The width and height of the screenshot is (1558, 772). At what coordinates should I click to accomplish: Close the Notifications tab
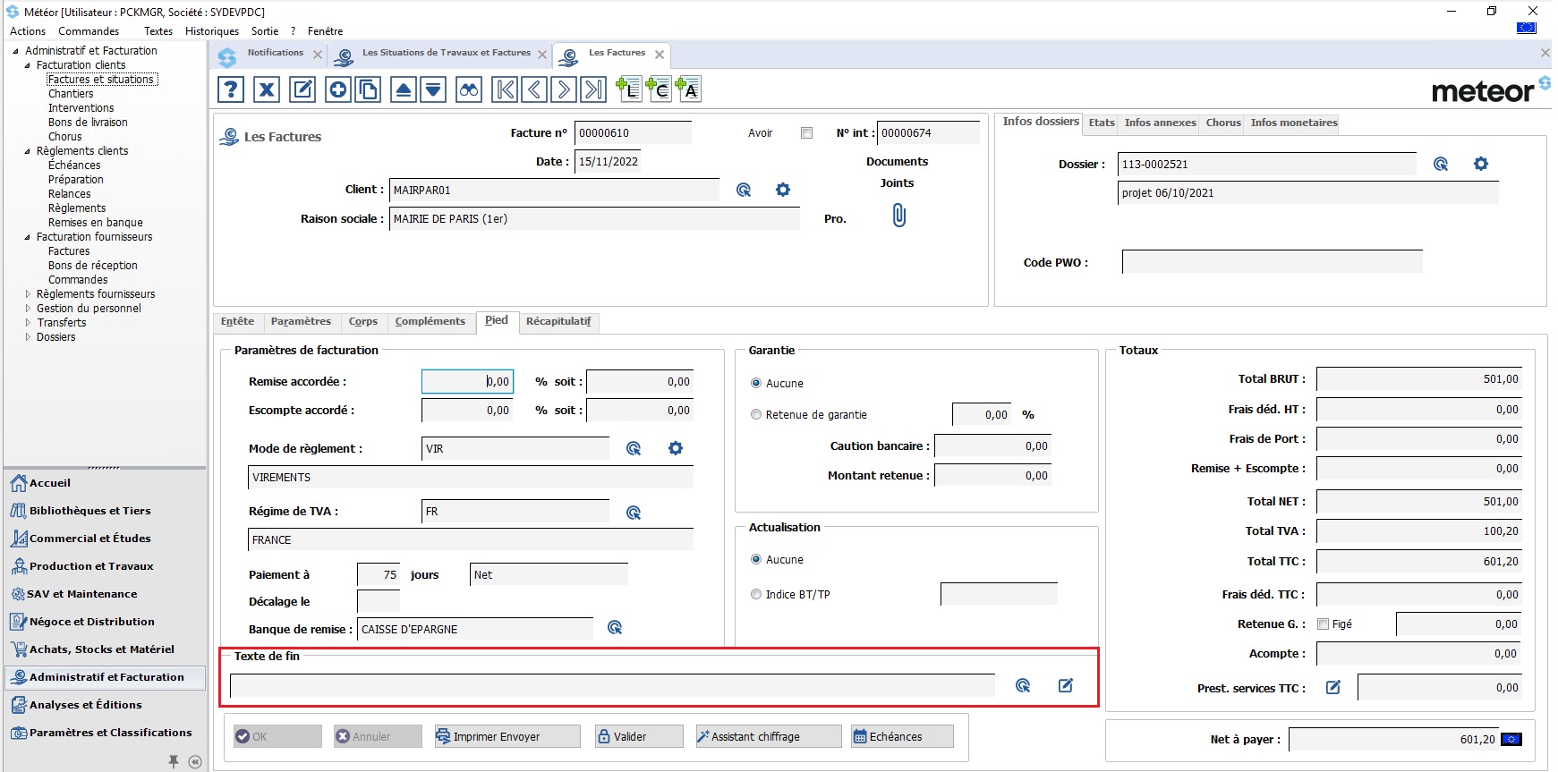318,55
